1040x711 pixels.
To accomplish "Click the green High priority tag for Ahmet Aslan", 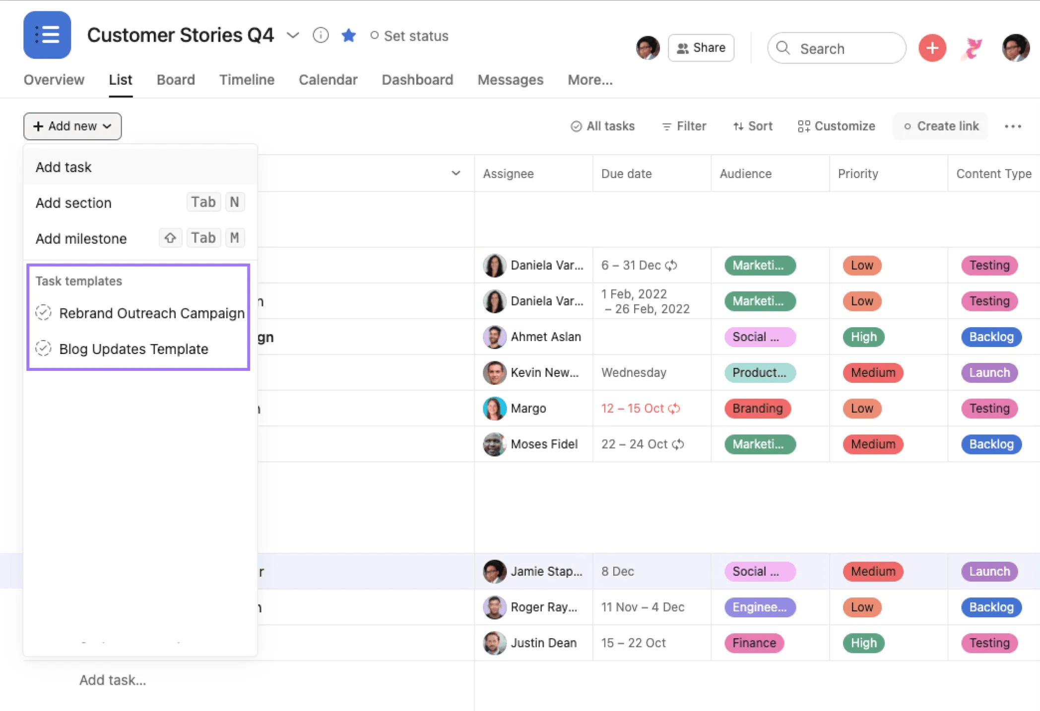I will pyautogui.click(x=863, y=337).
